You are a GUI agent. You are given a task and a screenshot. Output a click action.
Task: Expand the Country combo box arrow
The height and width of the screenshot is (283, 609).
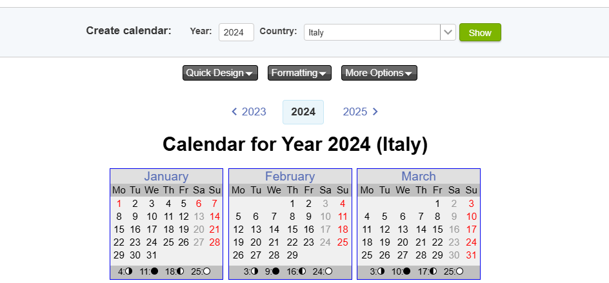[x=448, y=32]
